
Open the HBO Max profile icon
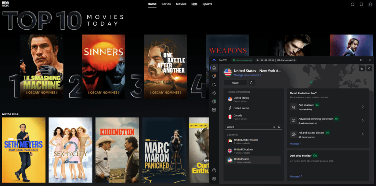(370, 4)
